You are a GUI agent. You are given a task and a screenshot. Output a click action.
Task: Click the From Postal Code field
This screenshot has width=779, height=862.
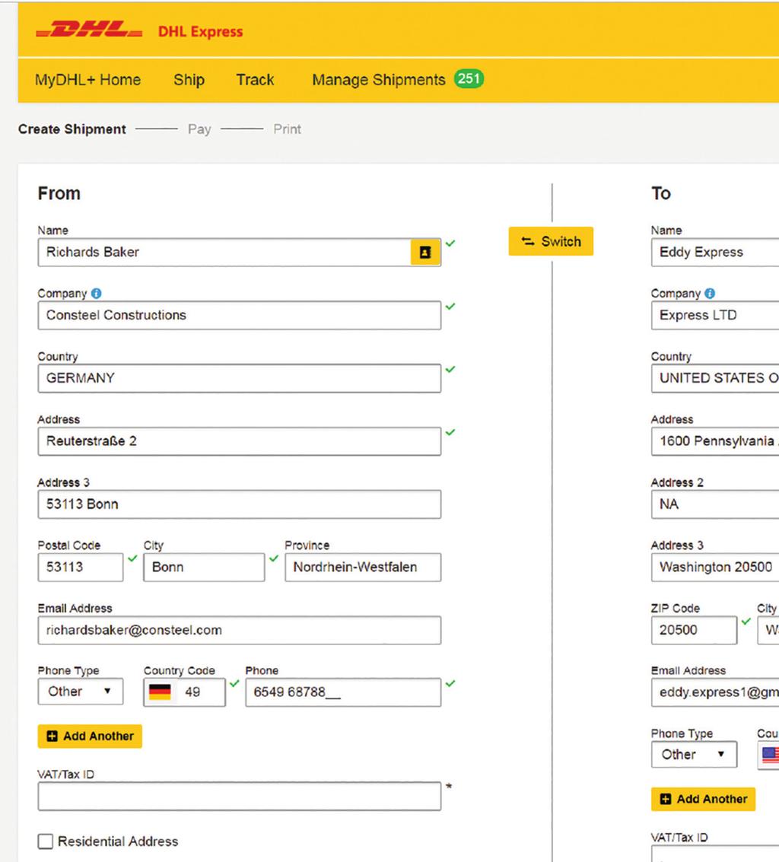[x=81, y=567]
